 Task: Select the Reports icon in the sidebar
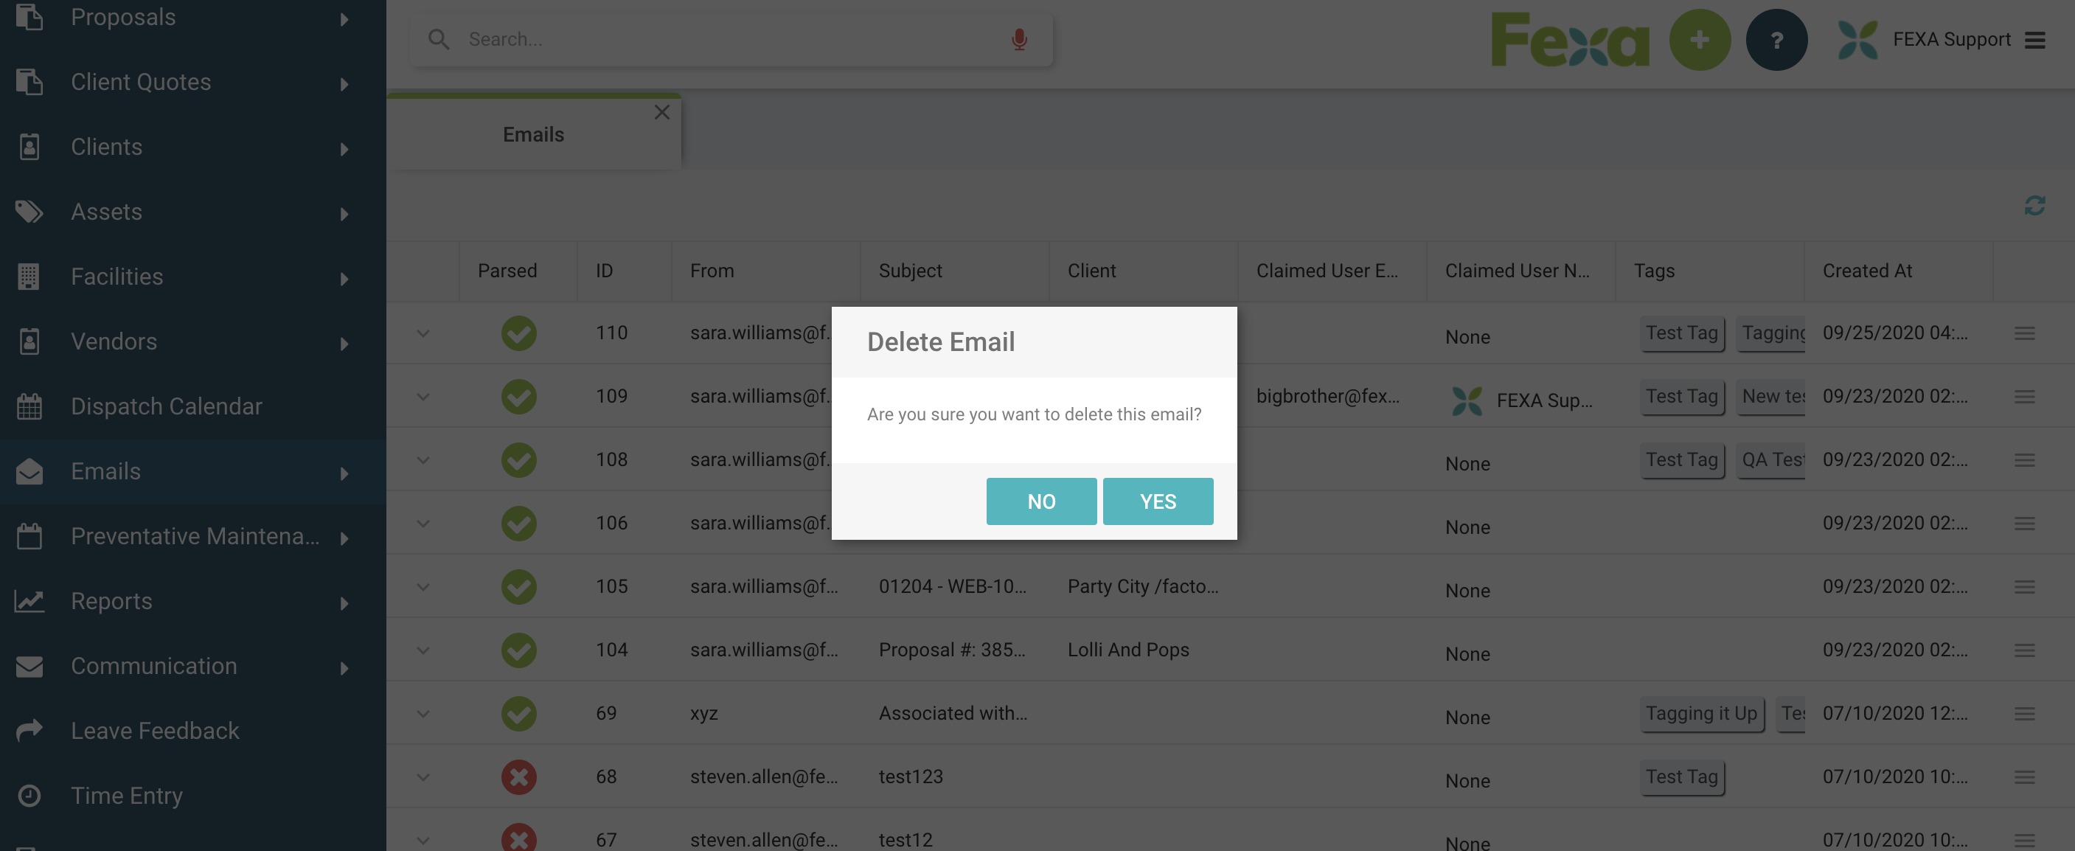pyautogui.click(x=29, y=601)
